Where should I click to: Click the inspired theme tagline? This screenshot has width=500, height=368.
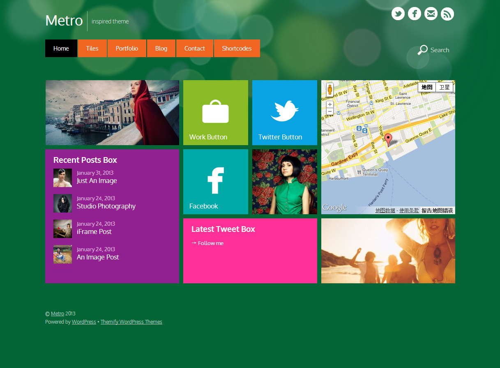point(110,21)
